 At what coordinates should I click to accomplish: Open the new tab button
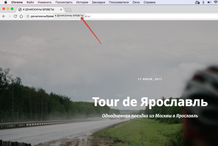click(x=68, y=9)
